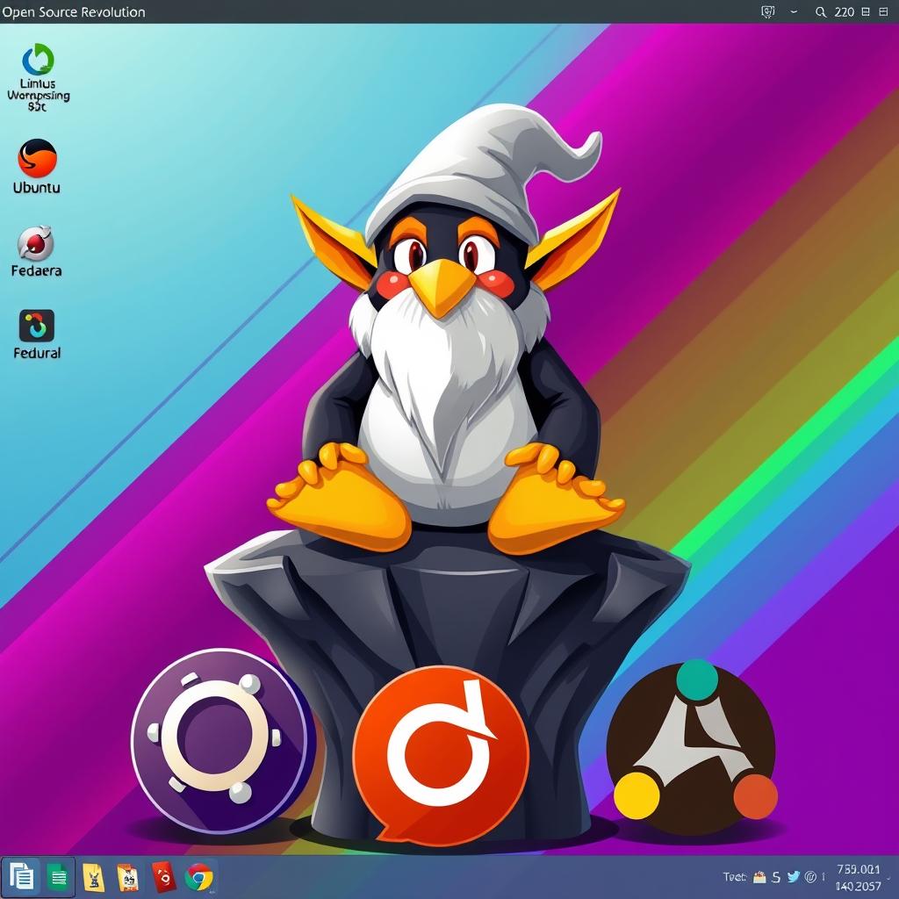Launch the green spreadsheet app in taskbar

click(57, 877)
